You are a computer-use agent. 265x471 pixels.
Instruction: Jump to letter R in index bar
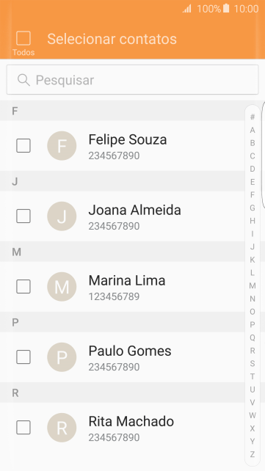coord(253,351)
